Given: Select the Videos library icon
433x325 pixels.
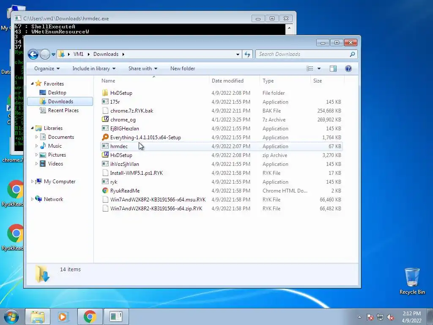Looking at the screenshot, I should pyautogui.click(x=43, y=164).
